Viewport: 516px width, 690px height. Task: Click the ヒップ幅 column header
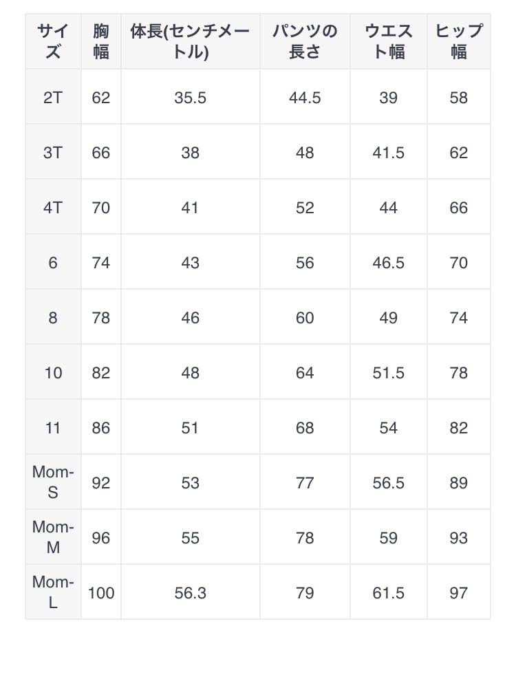(458, 41)
